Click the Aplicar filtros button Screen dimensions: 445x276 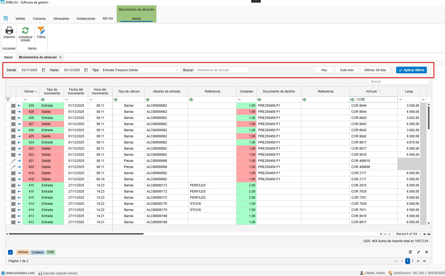click(411, 70)
